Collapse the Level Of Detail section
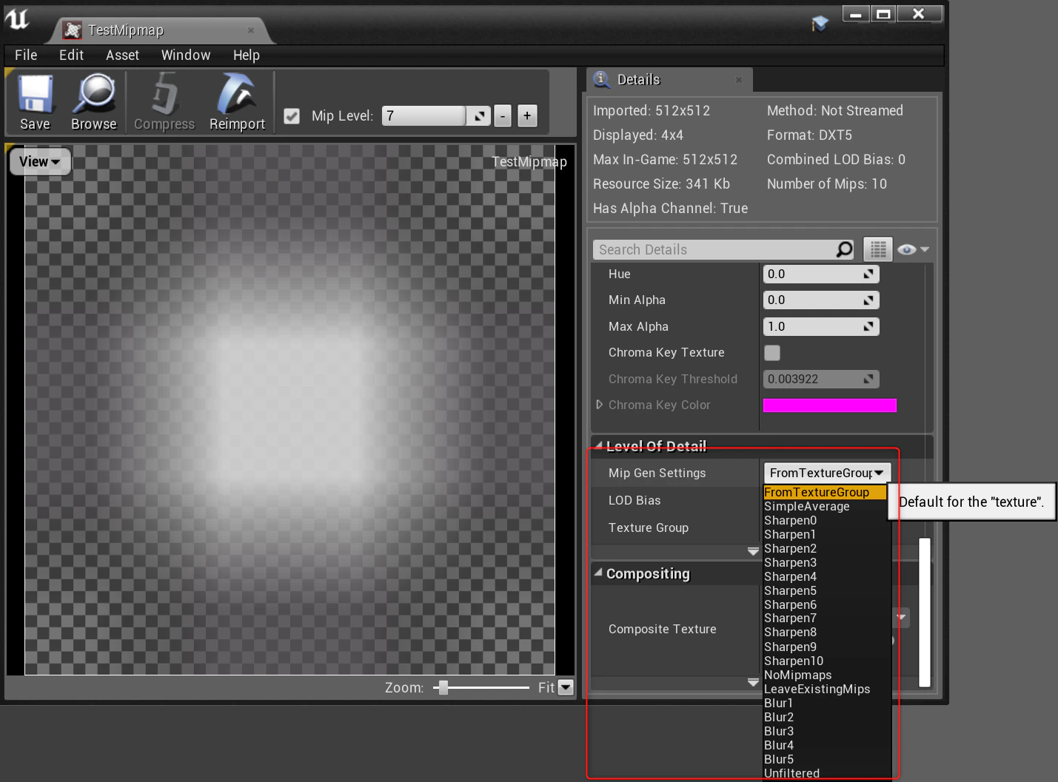 click(x=598, y=445)
